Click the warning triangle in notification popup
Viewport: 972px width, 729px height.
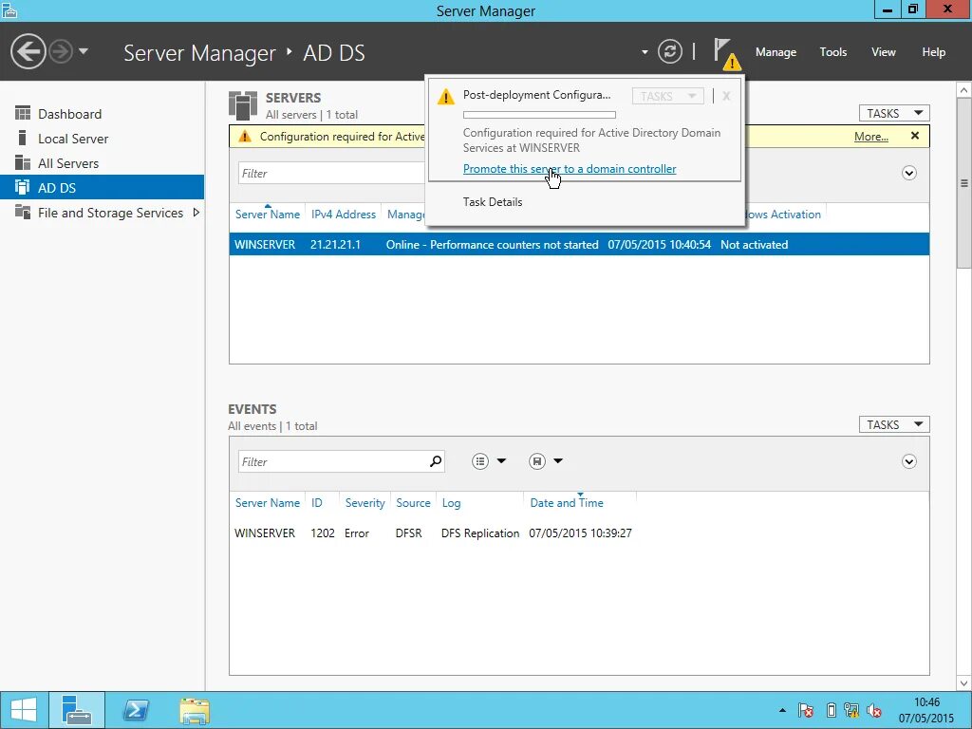[x=446, y=97]
